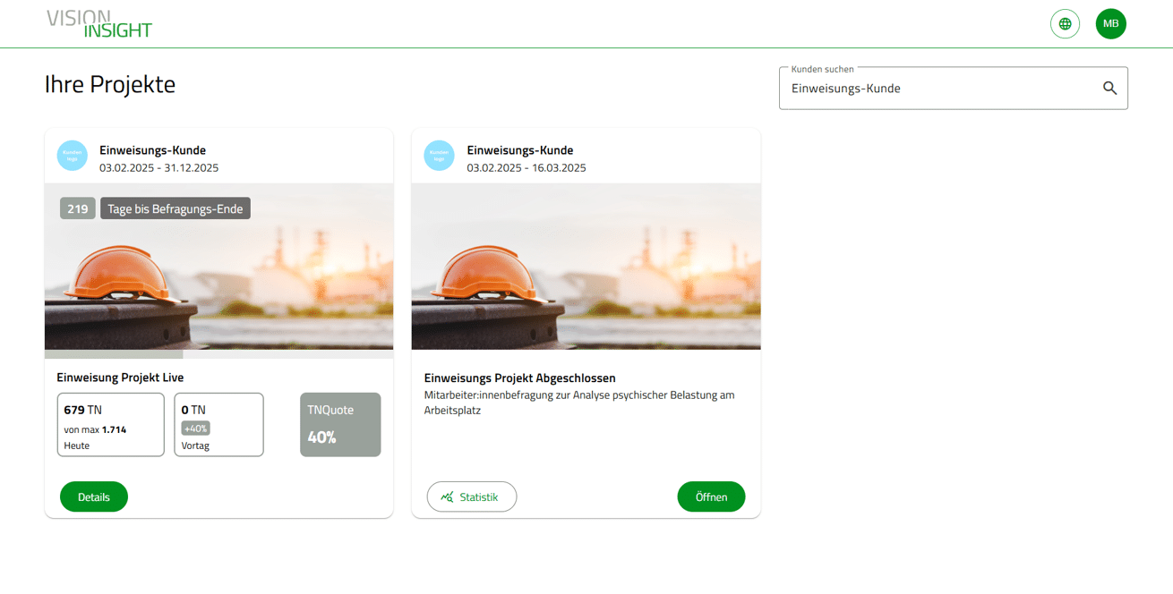Open Statistik for Einweisungs Projekt Abgeschlossen
Viewport: 1173px width, 594px height.
pyautogui.click(x=472, y=496)
